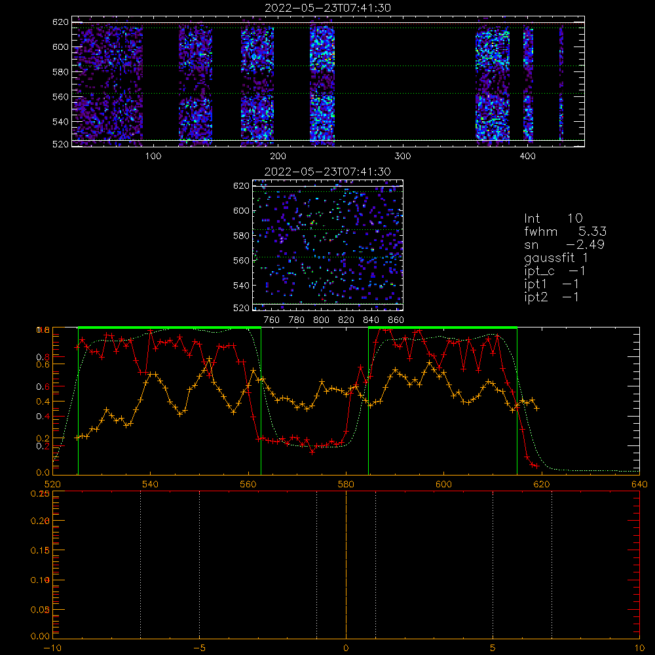
Task: Click the x-axis label 200 of the top image
Action: pos(278,157)
